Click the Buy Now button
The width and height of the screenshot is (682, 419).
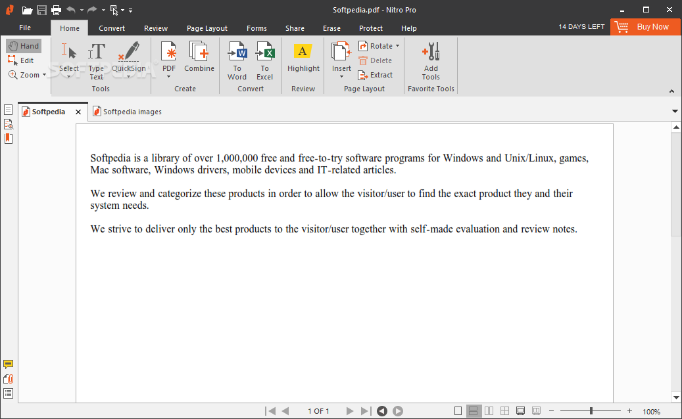point(645,27)
